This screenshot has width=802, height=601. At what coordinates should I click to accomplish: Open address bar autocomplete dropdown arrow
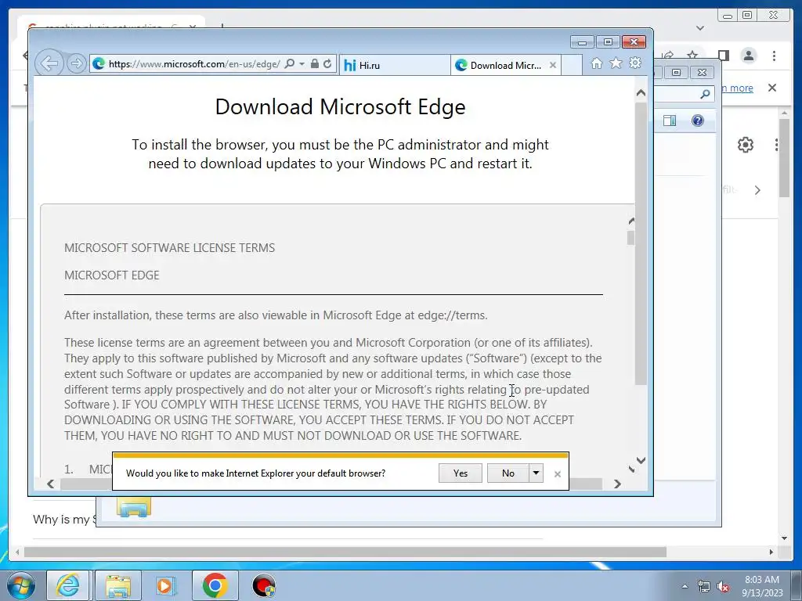click(x=302, y=64)
